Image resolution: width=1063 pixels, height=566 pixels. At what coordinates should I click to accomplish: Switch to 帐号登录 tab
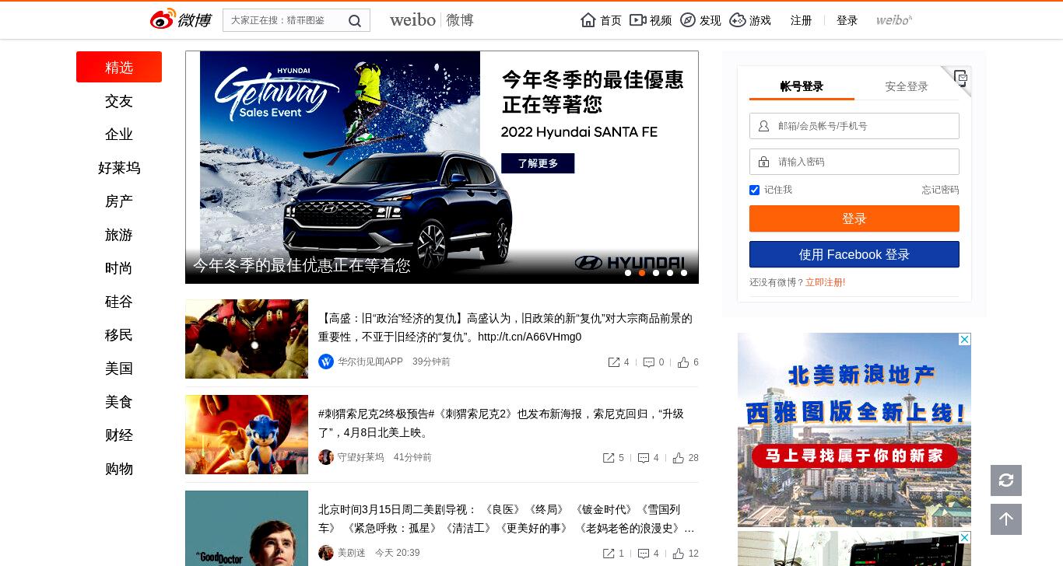[802, 86]
